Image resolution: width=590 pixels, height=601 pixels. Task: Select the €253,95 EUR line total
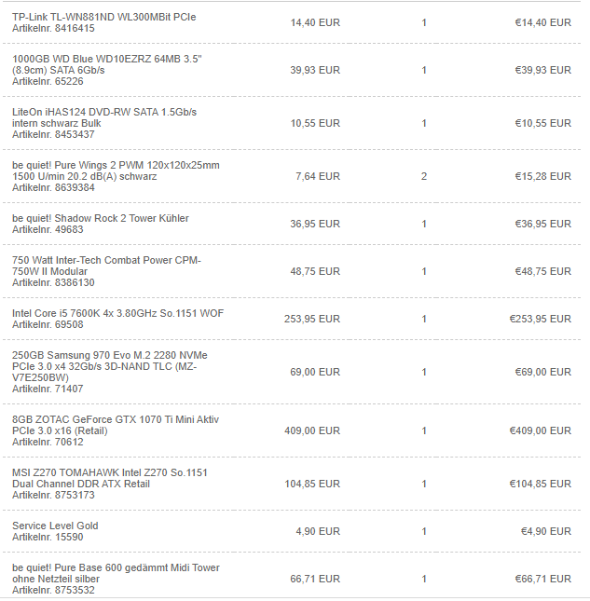(540, 319)
